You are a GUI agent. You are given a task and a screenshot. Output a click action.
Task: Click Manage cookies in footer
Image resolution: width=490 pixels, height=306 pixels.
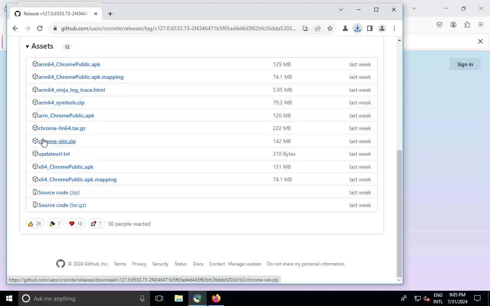(x=245, y=264)
